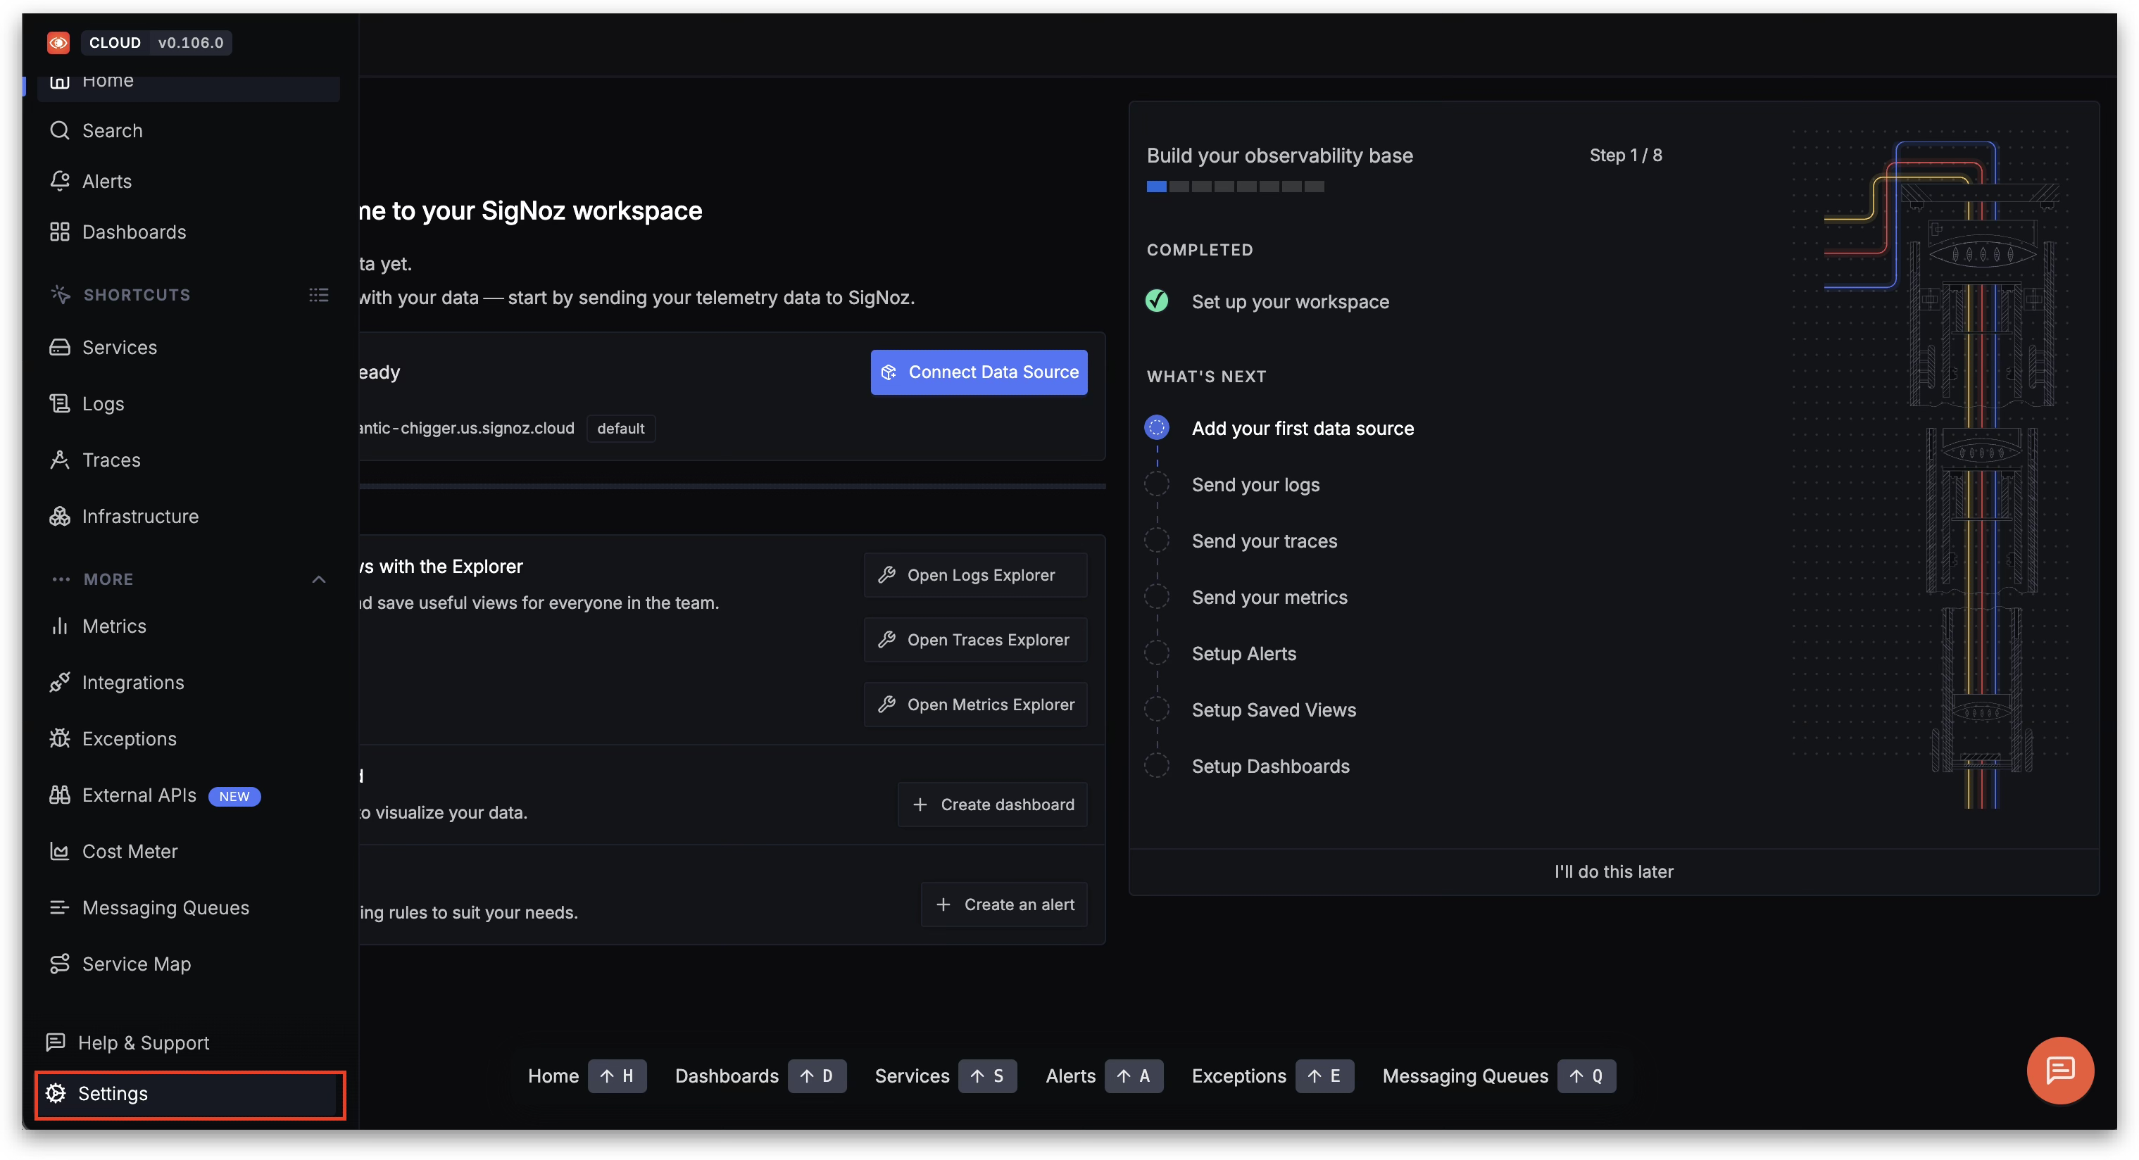Open the orange chat support bubble
Screen dimensions: 2139x1160
click(2059, 1069)
